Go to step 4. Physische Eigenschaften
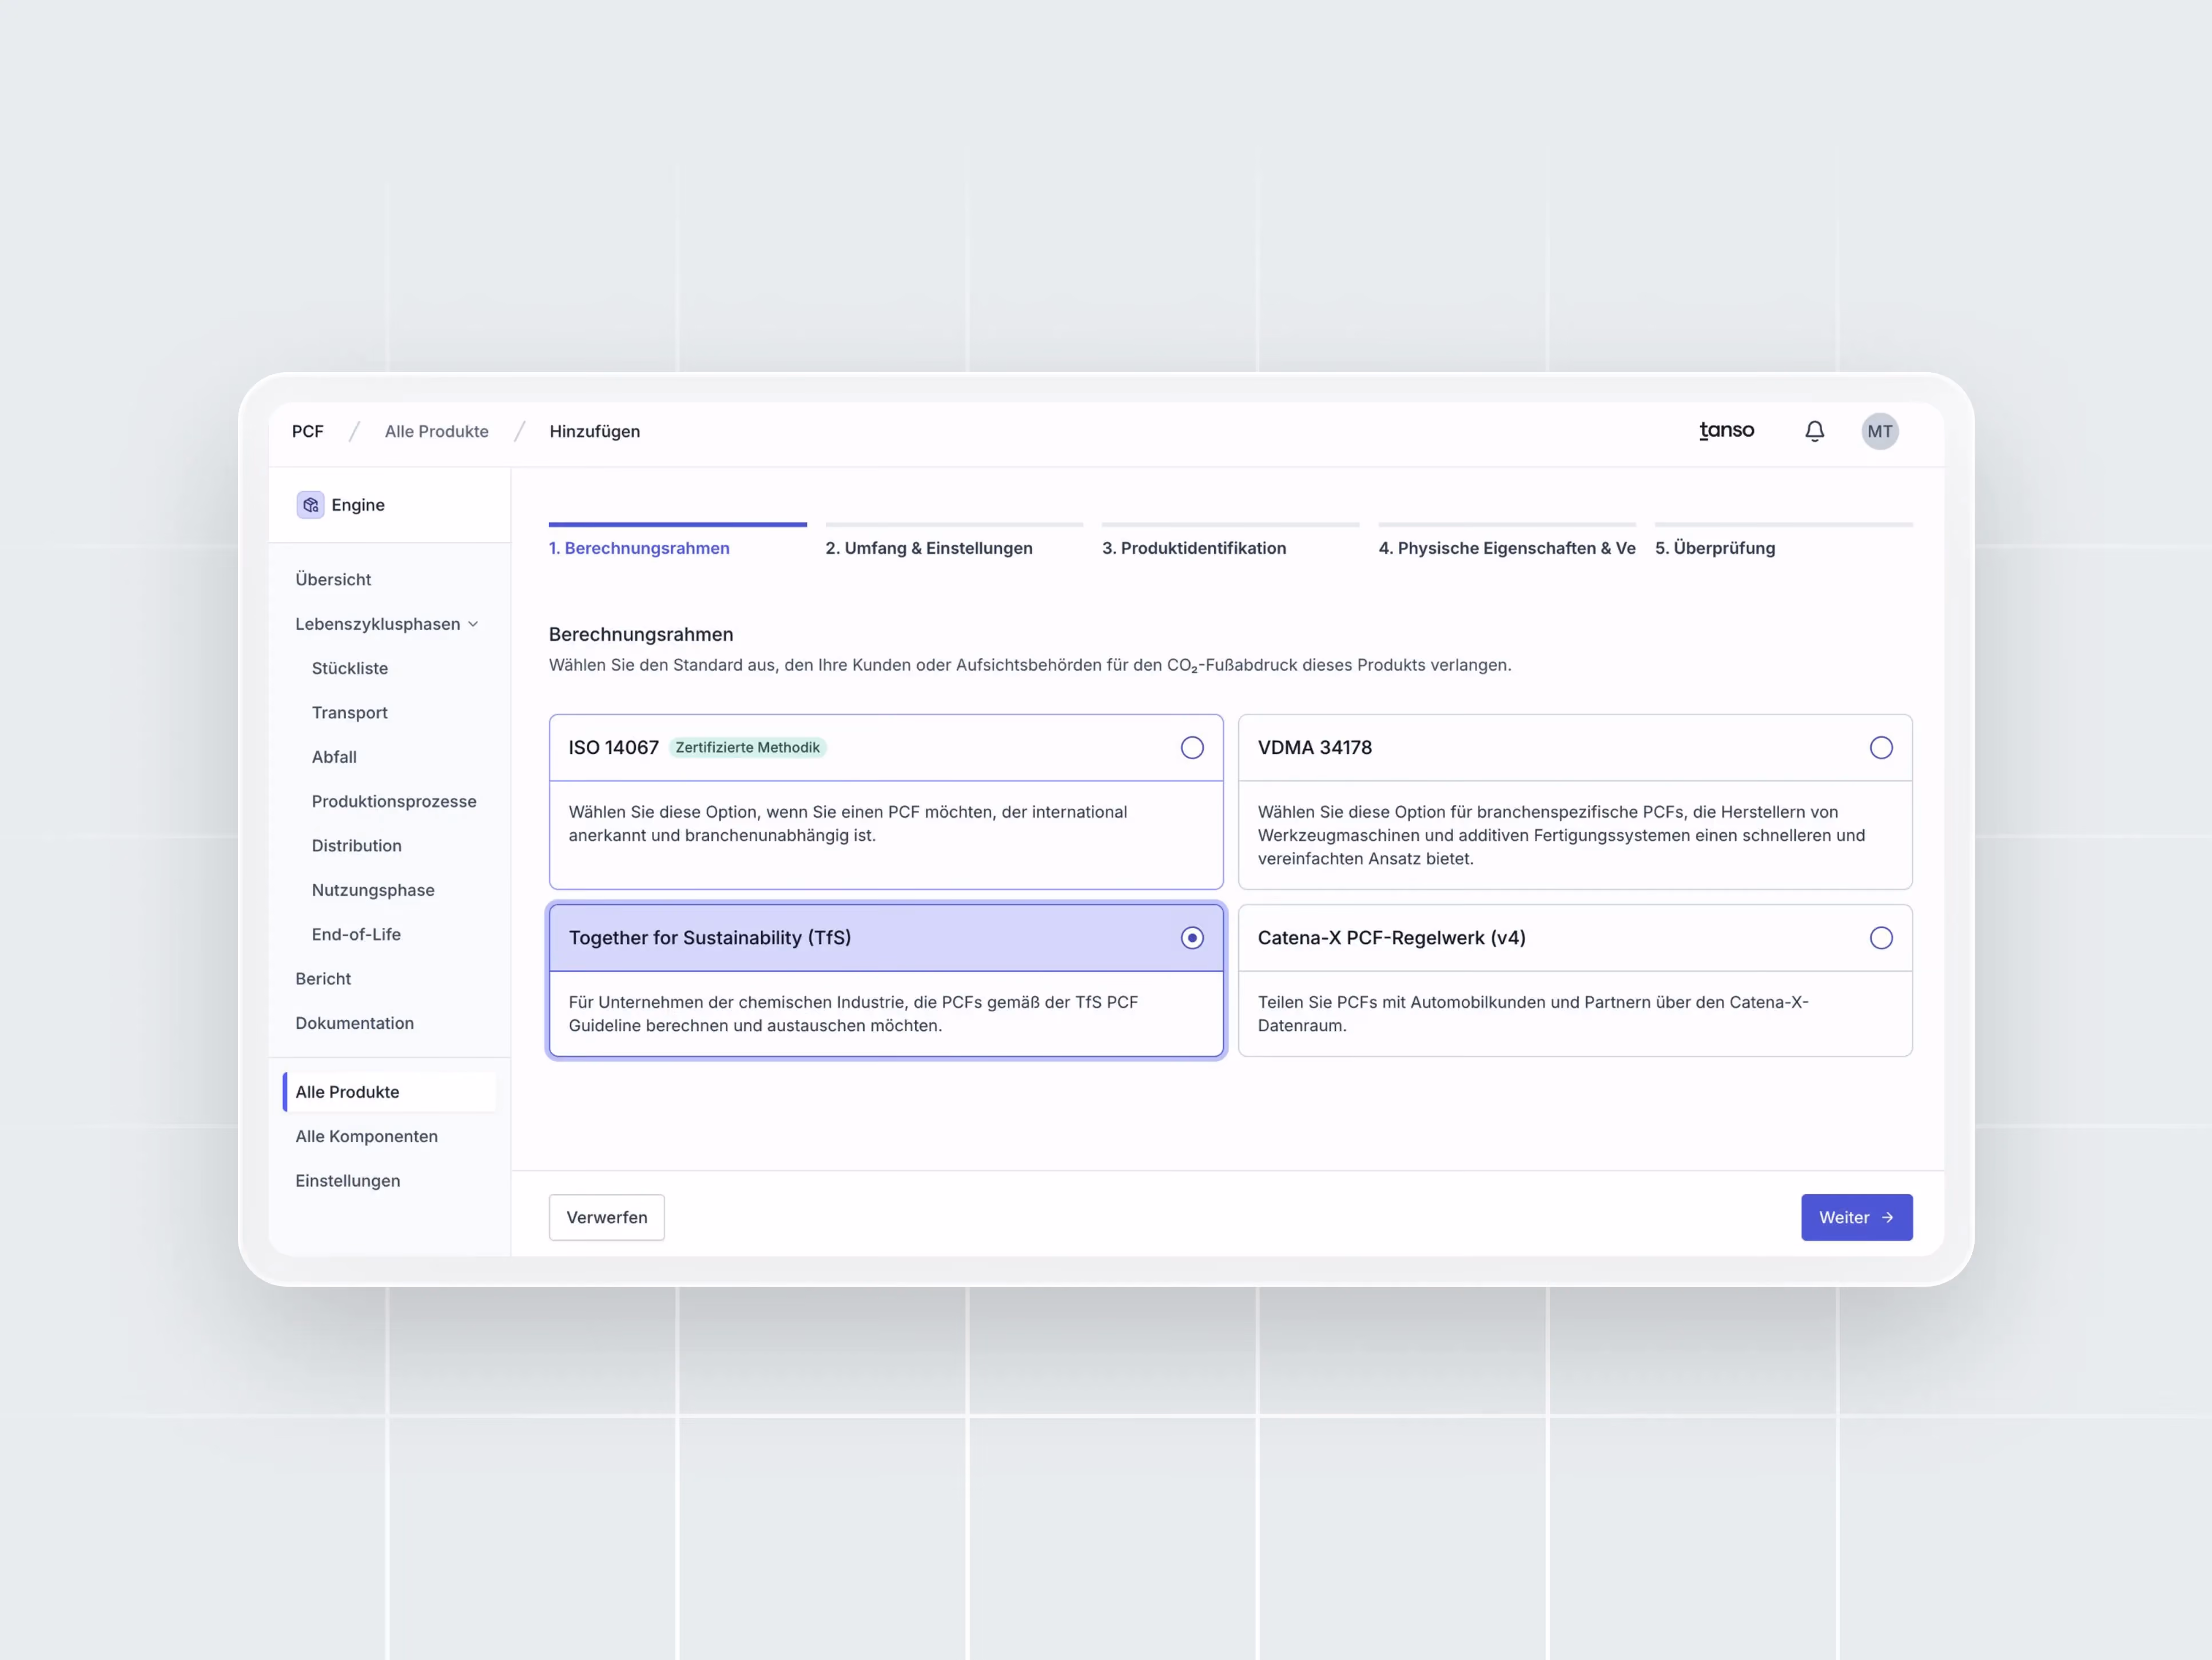The image size is (2212, 1660). 1507,548
